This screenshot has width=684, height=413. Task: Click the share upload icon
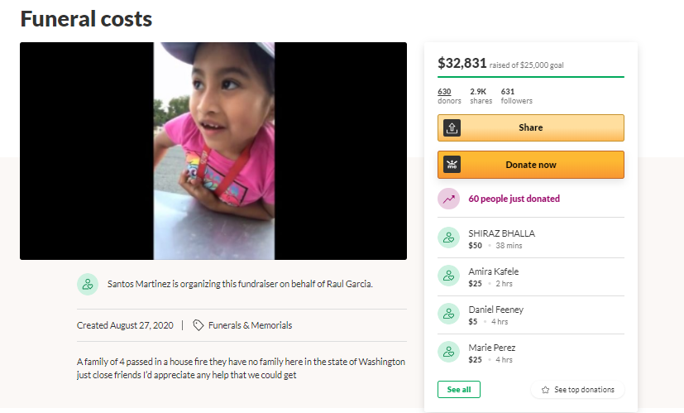(x=452, y=127)
